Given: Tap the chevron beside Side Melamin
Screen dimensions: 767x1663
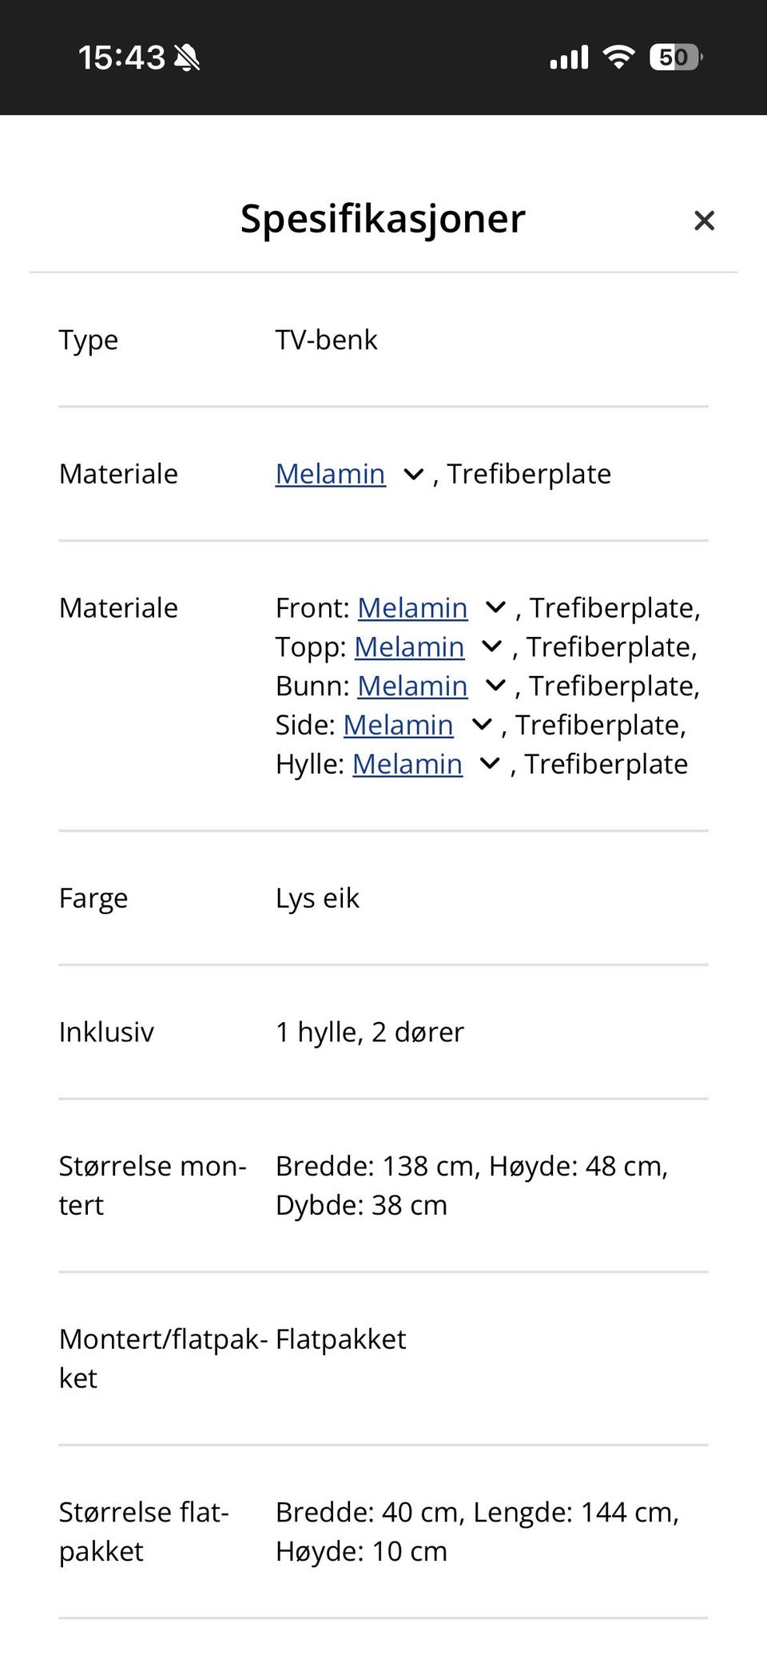Looking at the screenshot, I should click(x=481, y=724).
